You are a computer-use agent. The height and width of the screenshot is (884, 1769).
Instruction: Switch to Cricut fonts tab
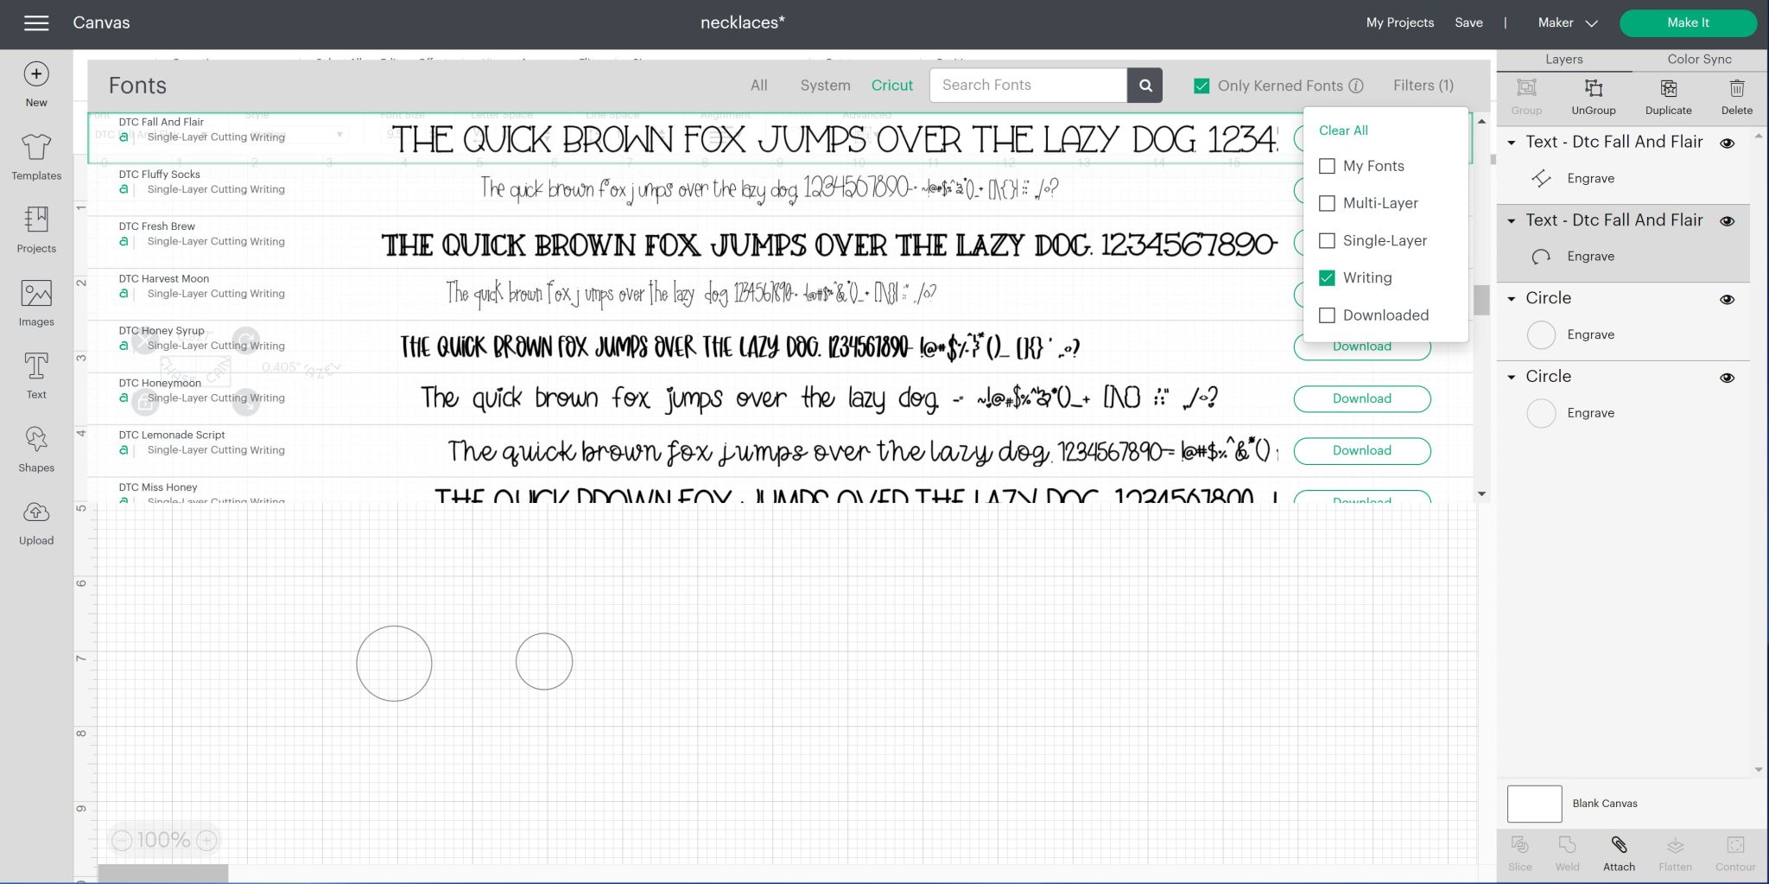[x=892, y=86]
